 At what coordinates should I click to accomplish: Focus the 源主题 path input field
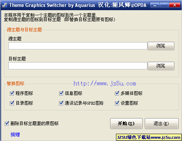pyautogui.click(x=78, y=46)
